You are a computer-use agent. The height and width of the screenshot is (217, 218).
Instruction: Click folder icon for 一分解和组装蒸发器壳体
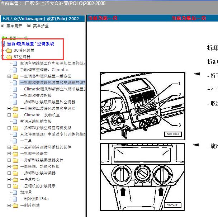click(15, 160)
